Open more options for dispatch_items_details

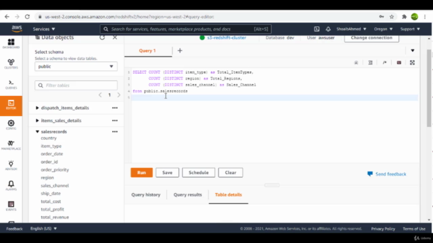click(115, 108)
